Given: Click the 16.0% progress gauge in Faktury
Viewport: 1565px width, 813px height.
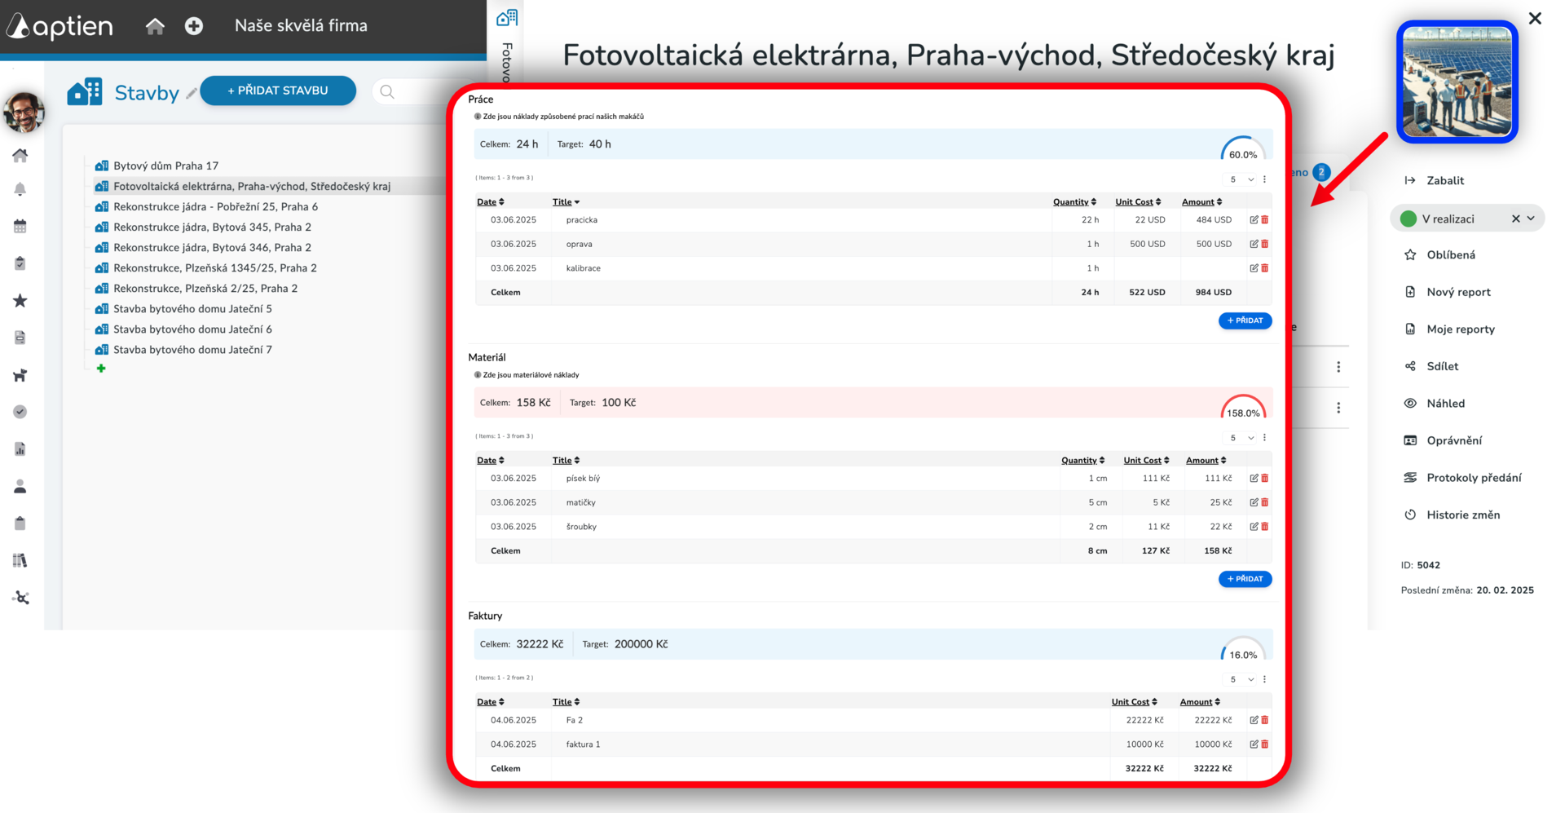Looking at the screenshot, I should (x=1243, y=649).
